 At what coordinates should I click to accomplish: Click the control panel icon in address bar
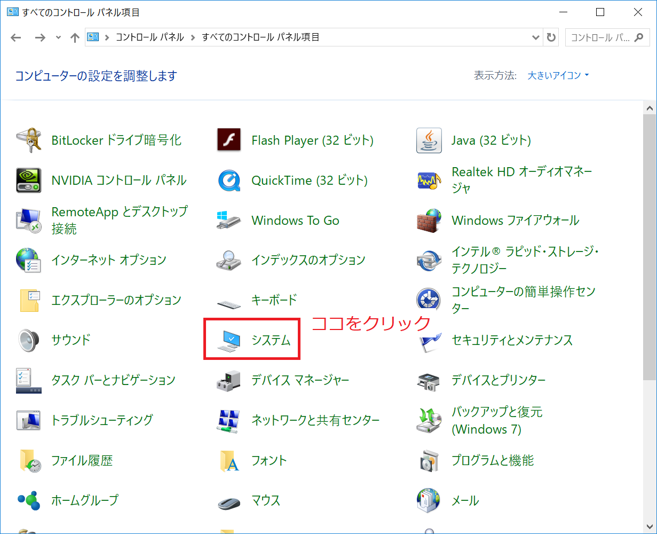[93, 37]
